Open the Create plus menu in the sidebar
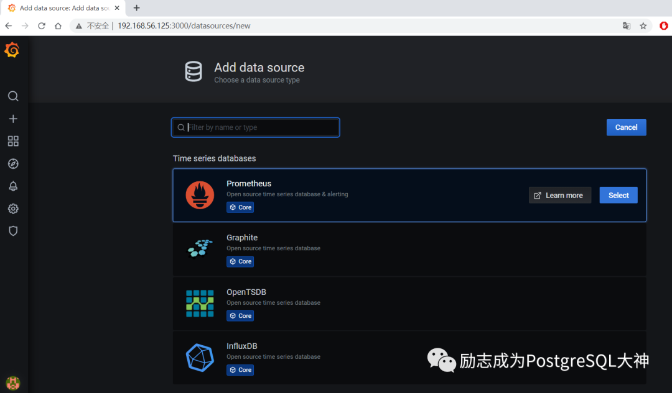This screenshot has width=672, height=393. pos(13,119)
